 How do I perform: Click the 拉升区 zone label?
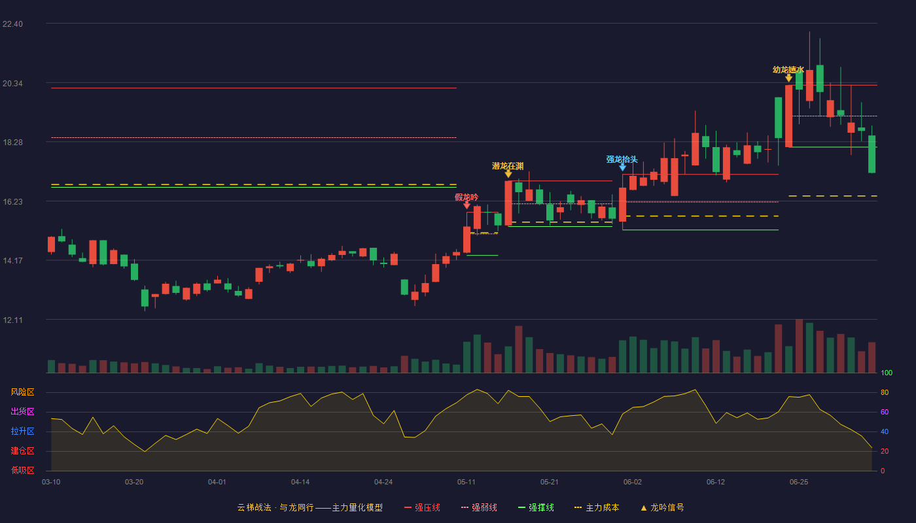pos(22,431)
